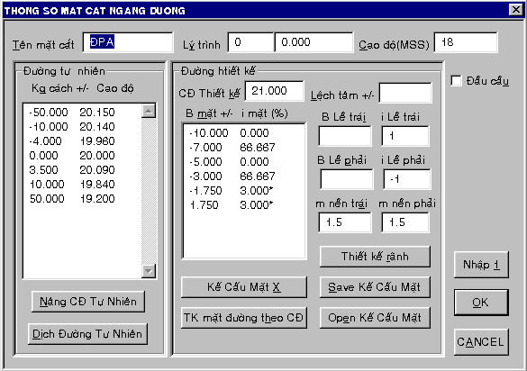Click the Tên mặt cắt input field
This screenshot has width=527, height=371.
tap(128, 42)
